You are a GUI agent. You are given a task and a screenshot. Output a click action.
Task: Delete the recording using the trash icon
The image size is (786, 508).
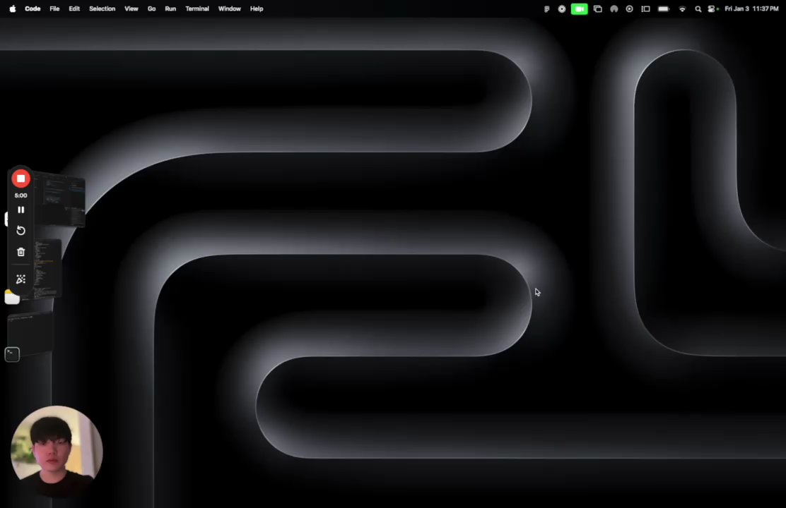pyautogui.click(x=21, y=252)
